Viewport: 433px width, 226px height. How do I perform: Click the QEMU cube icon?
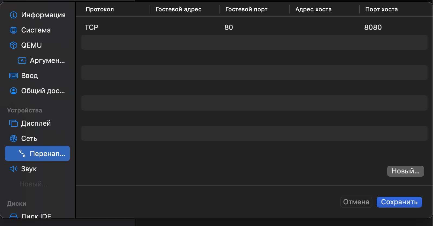point(13,45)
